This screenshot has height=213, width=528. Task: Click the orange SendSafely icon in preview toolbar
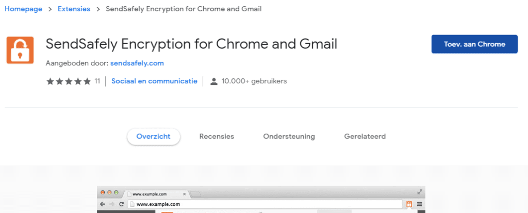pos(409,204)
